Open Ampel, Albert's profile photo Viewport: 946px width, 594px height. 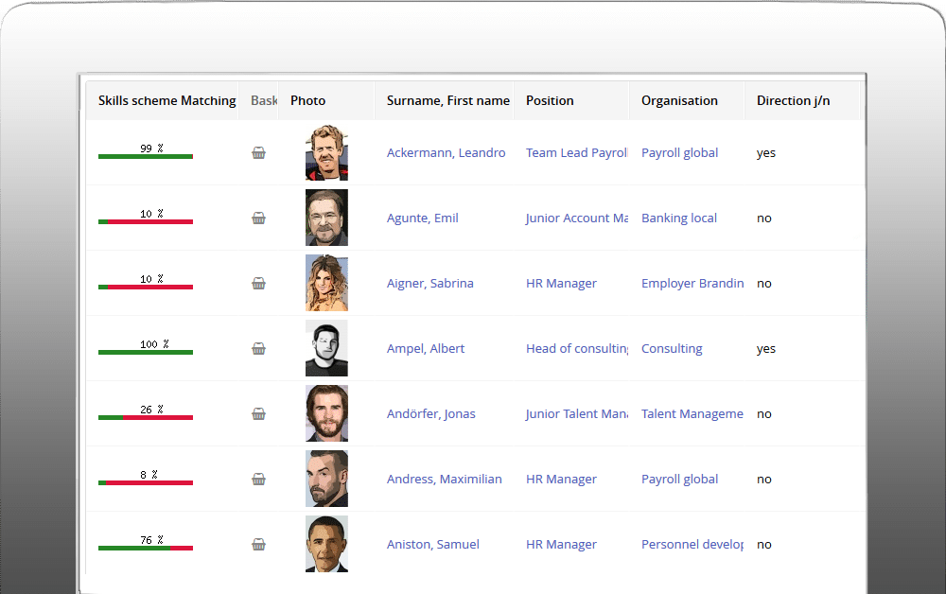326,348
